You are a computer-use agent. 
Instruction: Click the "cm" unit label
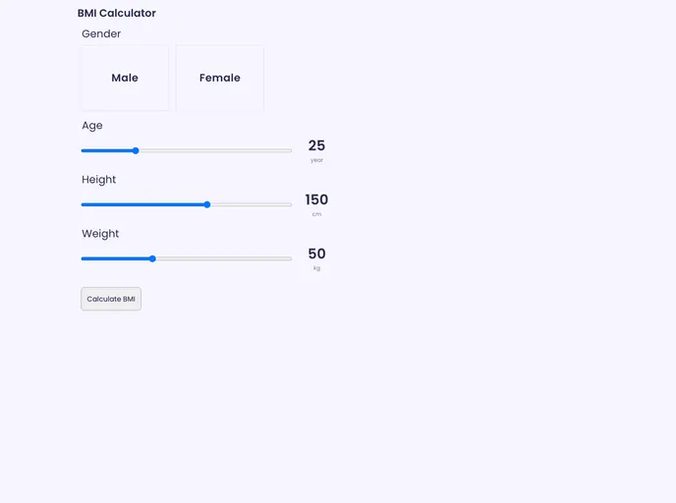click(x=316, y=214)
